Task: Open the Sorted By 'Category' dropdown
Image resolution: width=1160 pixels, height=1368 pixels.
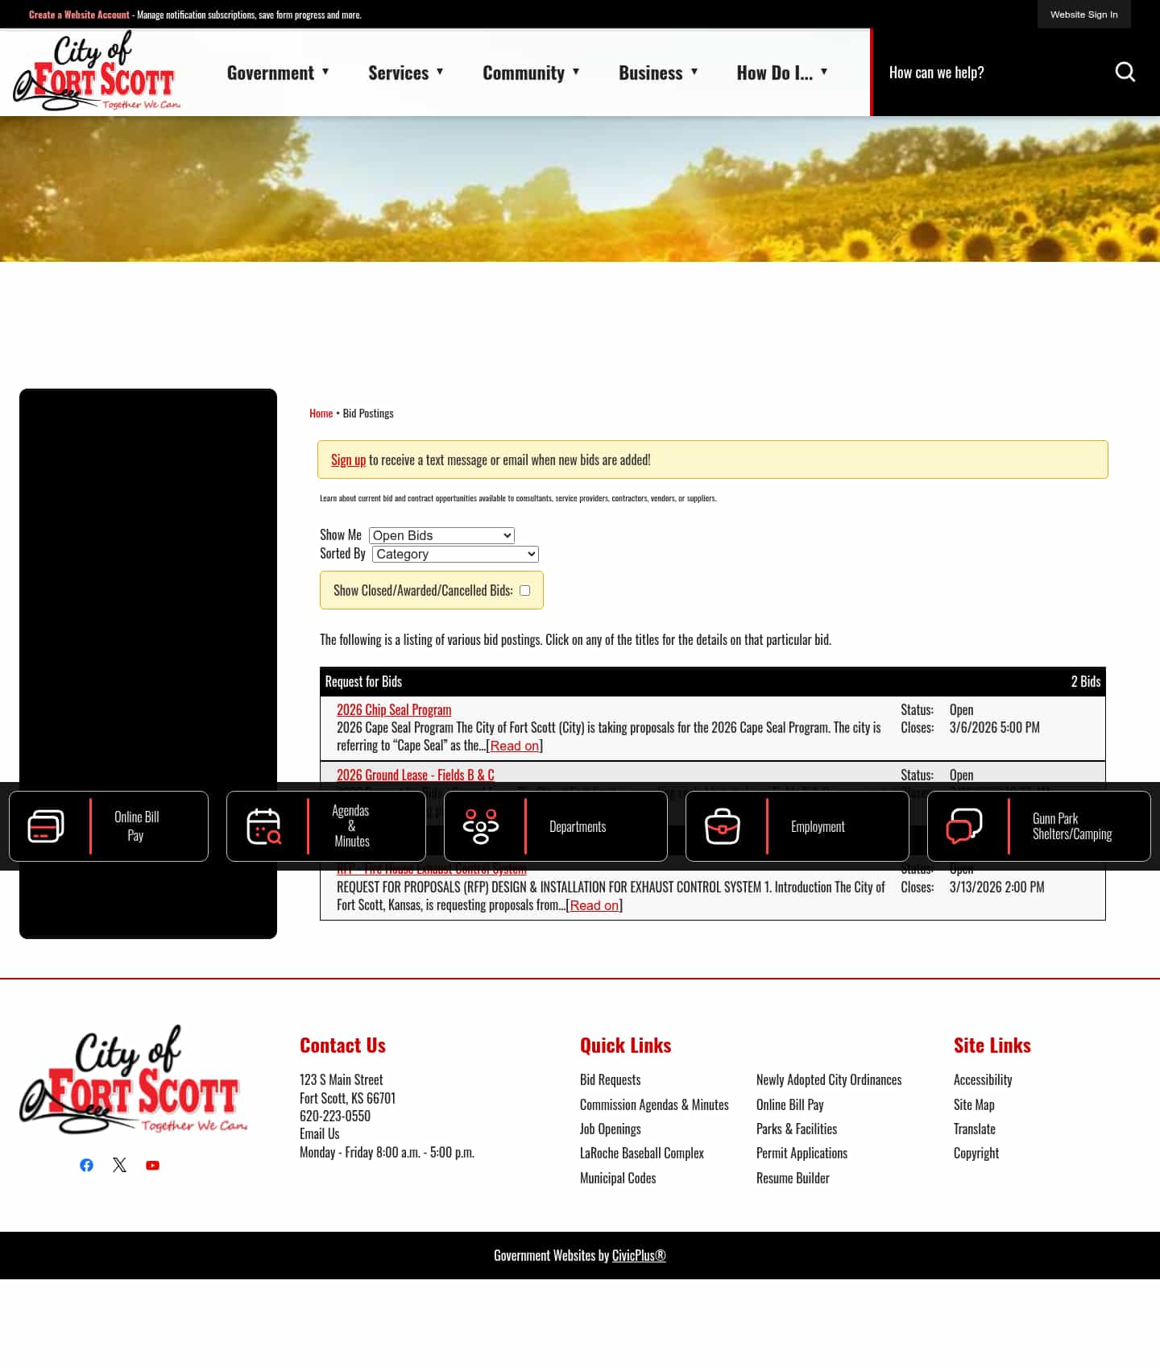Action: click(455, 554)
